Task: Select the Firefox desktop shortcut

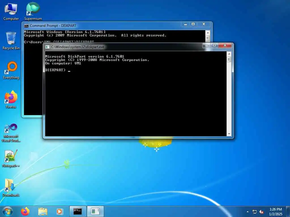Action: pos(11,99)
